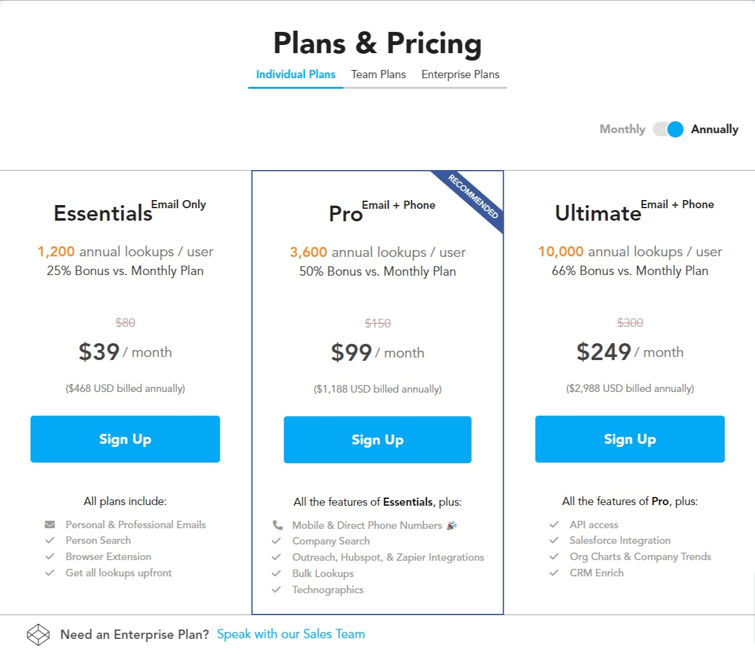Click the envelope icon beside Personal & Professional Emails
This screenshot has width=755, height=662.
point(50,524)
